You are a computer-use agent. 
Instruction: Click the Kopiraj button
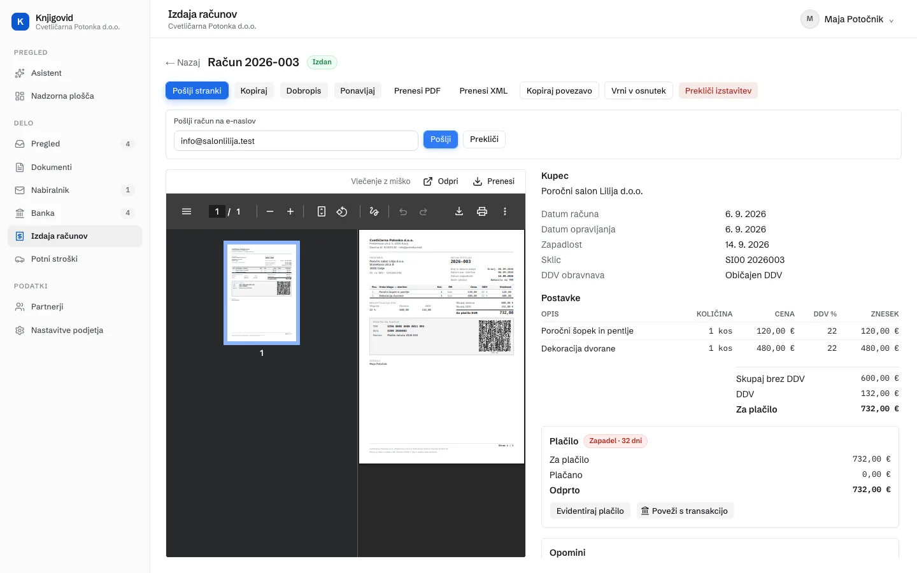pos(254,91)
